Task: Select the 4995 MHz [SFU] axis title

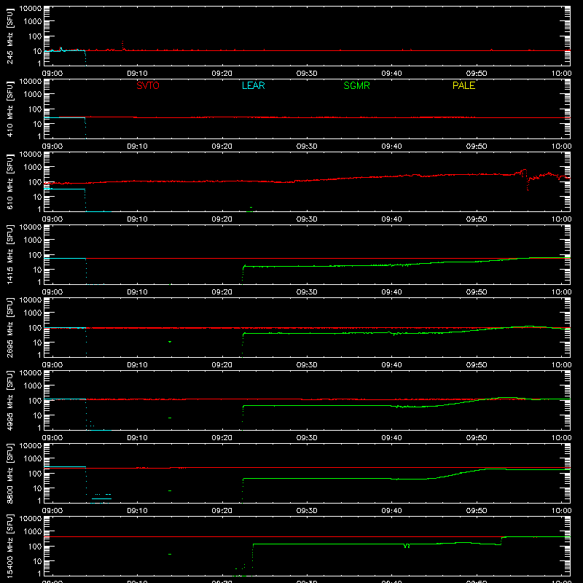Action: pos(9,400)
